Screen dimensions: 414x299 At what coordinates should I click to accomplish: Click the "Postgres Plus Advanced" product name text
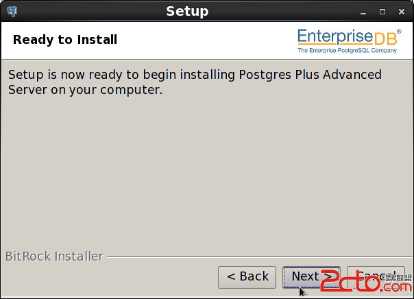pos(310,75)
